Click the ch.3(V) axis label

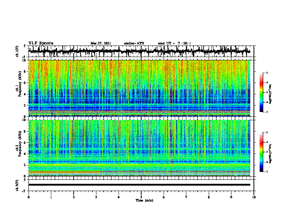tap(17, 185)
